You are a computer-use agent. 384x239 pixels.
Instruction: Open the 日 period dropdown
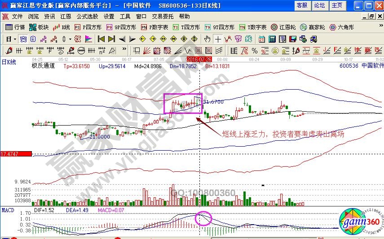click(x=10, y=39)
